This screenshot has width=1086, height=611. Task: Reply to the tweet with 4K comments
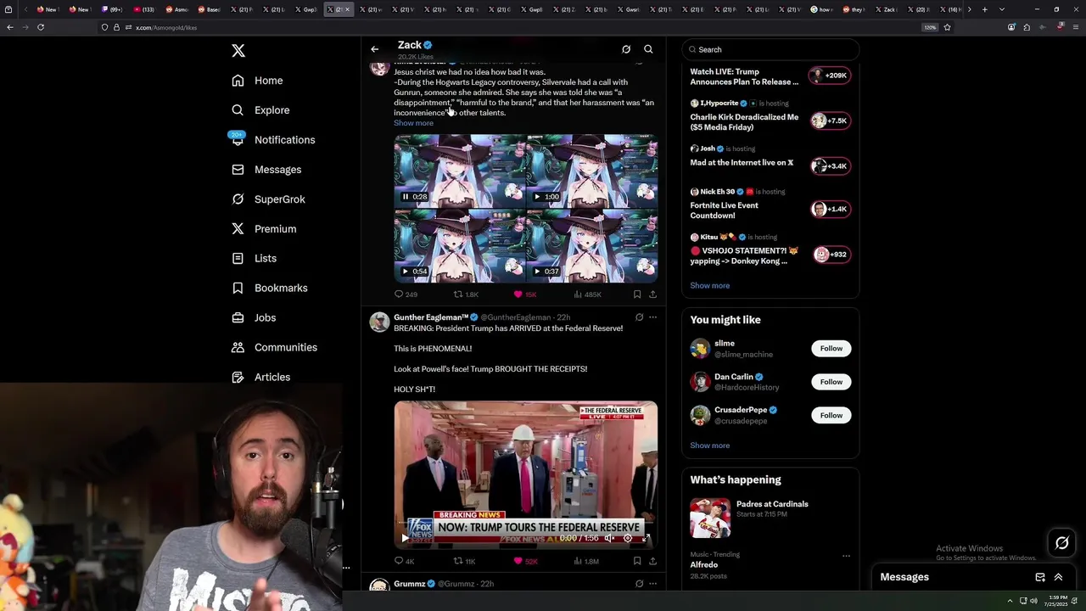pyautogui.click(x=405, y=561)
